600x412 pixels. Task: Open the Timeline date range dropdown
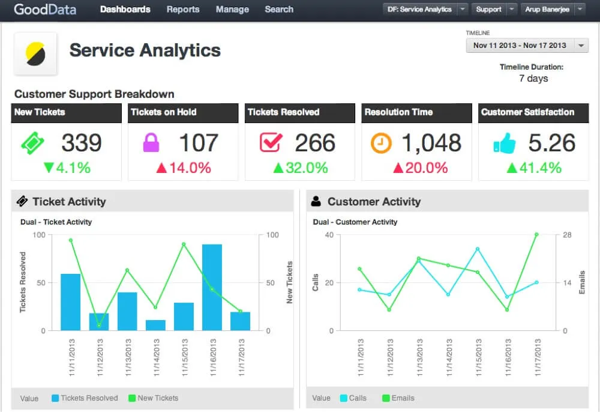pos(527,45)
